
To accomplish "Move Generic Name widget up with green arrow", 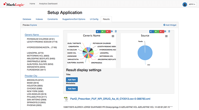I will (x=103, y=31).
